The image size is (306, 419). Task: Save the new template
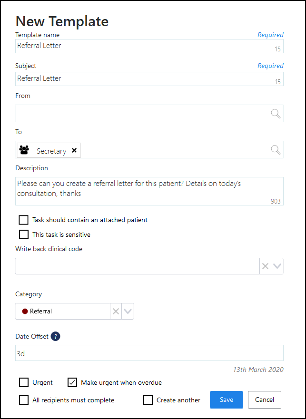227,400
